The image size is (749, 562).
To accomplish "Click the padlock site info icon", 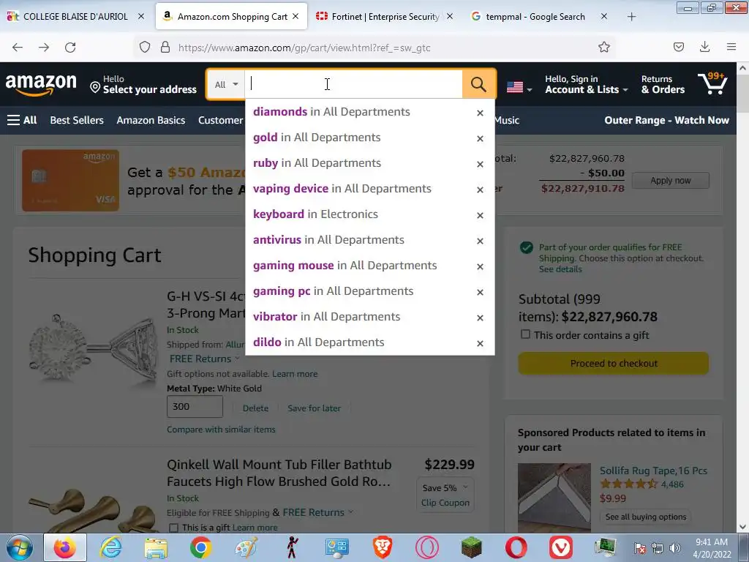I will (x=165, y=48).
